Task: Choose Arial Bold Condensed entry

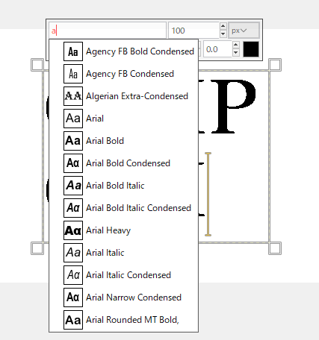Action: [124, 163]
